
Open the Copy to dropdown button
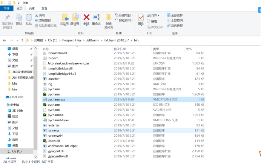(x=75, y=20)
